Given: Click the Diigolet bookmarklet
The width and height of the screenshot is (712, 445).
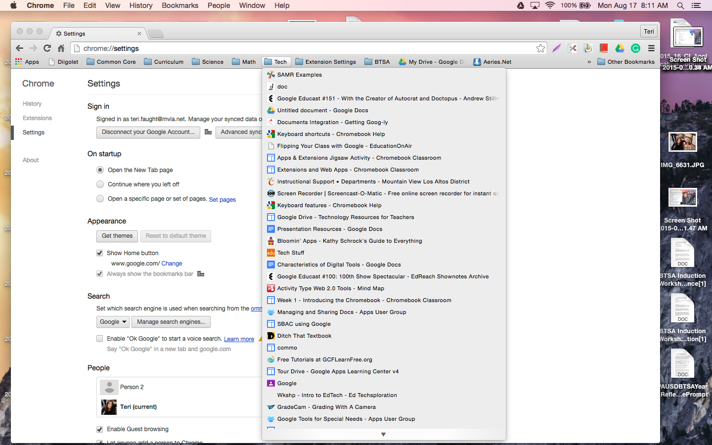Looking at the screenshot, I should click(x=63, y=62).
